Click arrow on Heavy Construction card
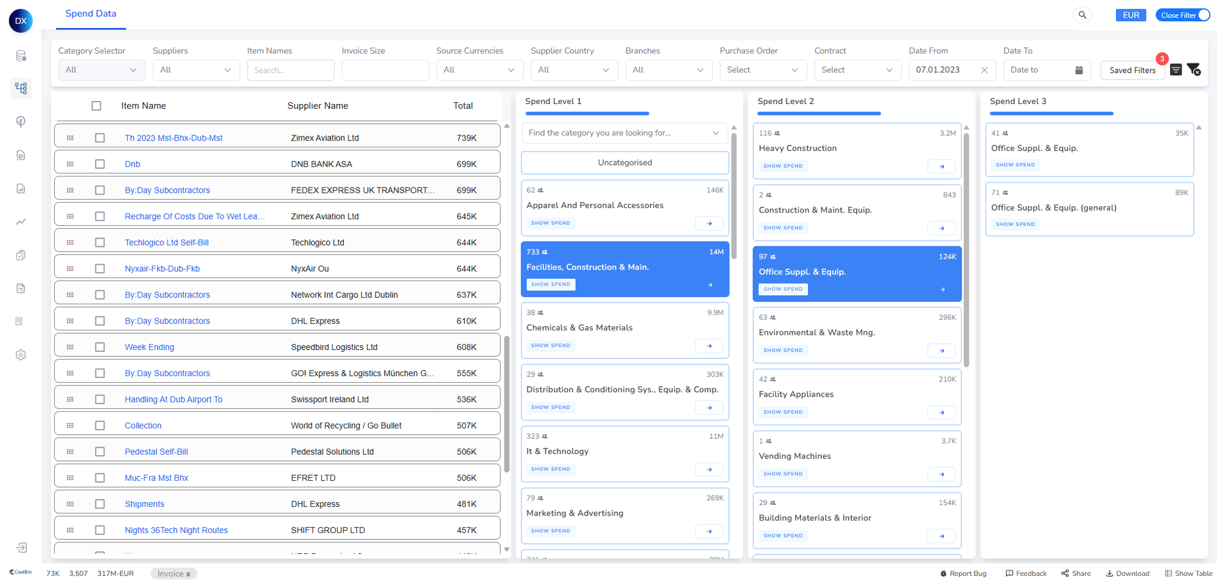This screenshot has width=1217, height=583. coord(941,166)
